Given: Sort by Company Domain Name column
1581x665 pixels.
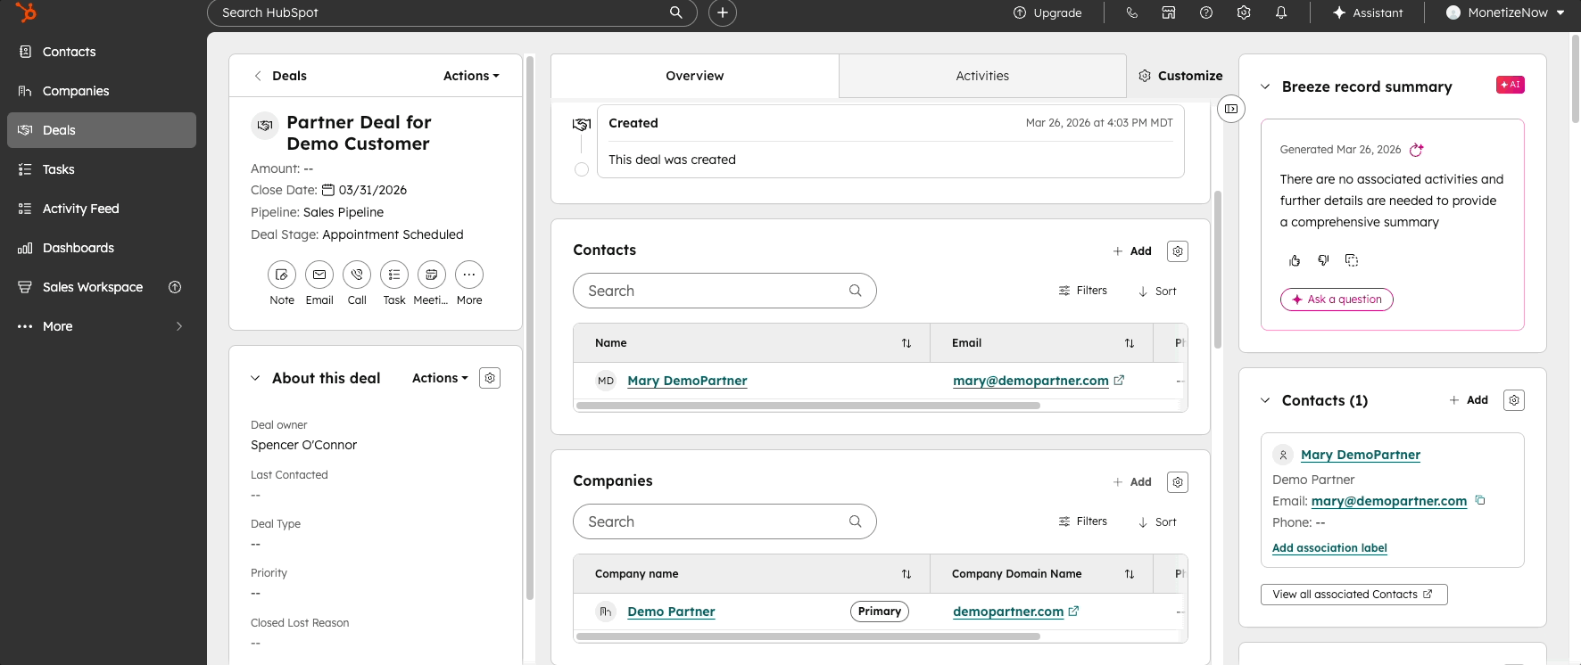Looking at the screenshot, I should coord(1130,574).
